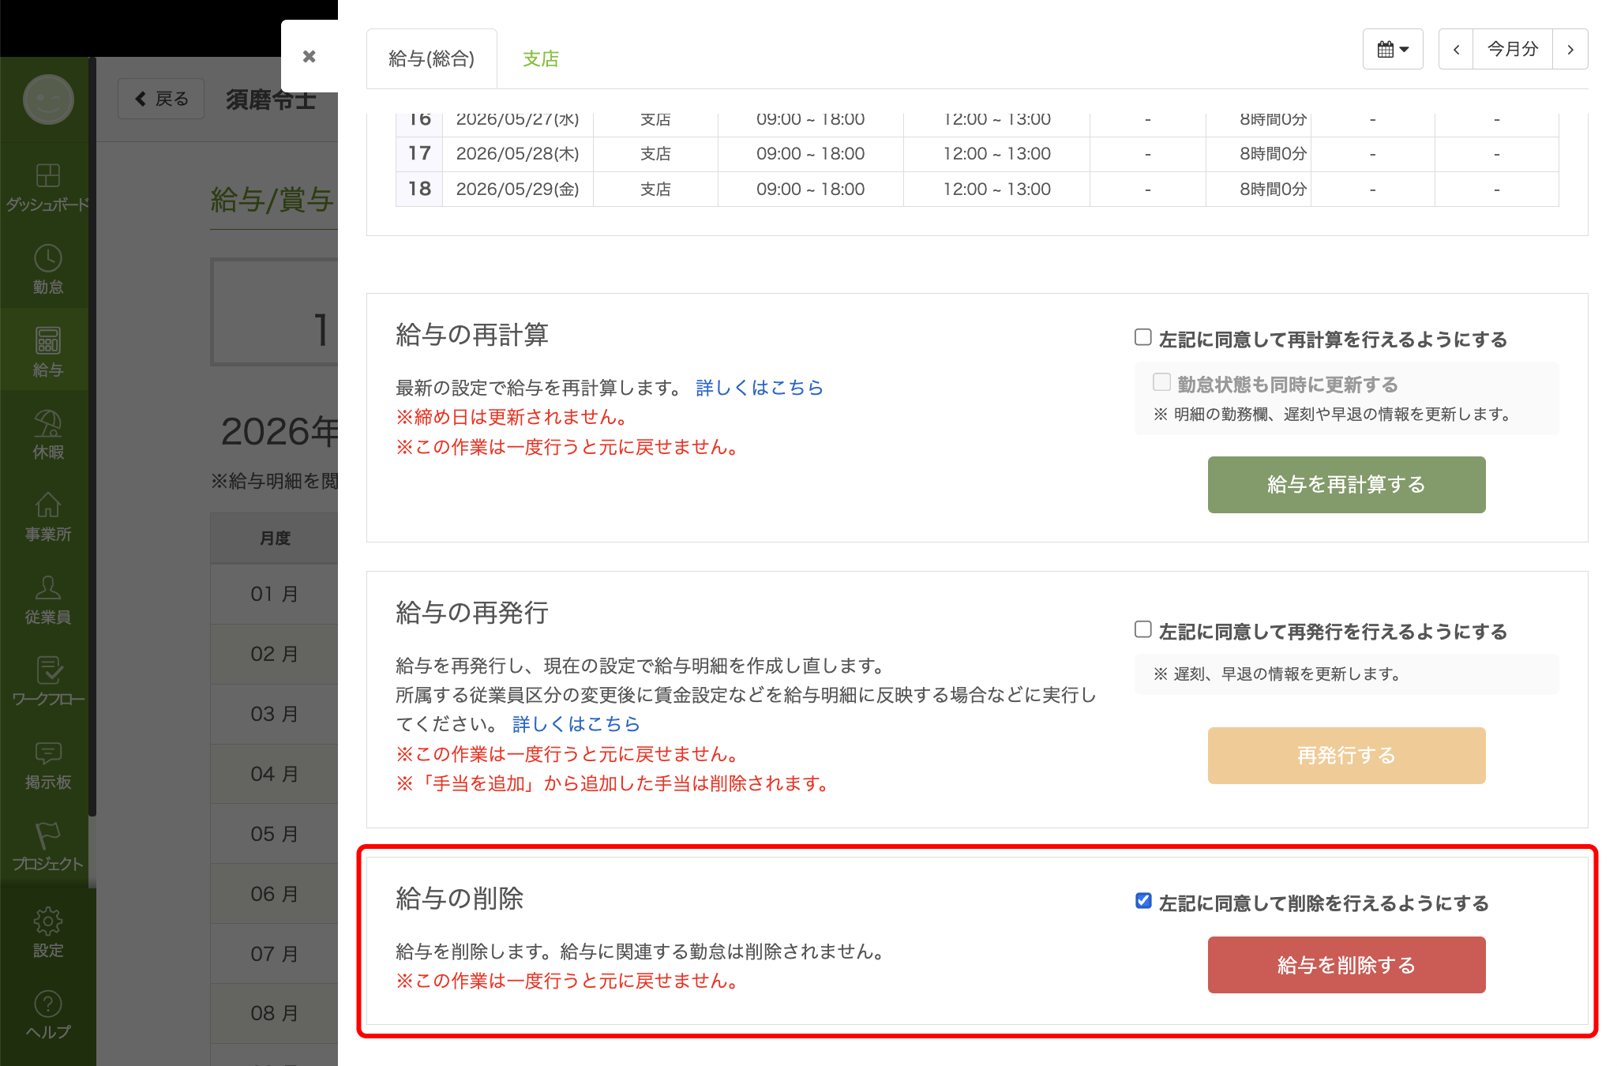This screenshot has height=1066, width=1617.
Task: Click the 給与の再発行 section heading
Action: [472, 613]
